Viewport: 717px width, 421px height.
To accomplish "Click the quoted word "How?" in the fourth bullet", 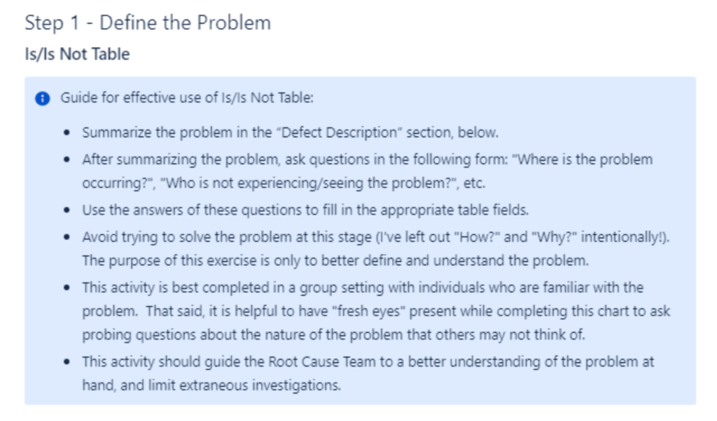I will [x=476, y=237].
